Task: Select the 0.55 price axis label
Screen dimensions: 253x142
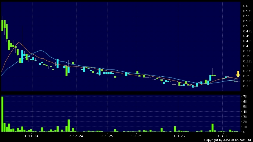Action: [x=247, y=16]
